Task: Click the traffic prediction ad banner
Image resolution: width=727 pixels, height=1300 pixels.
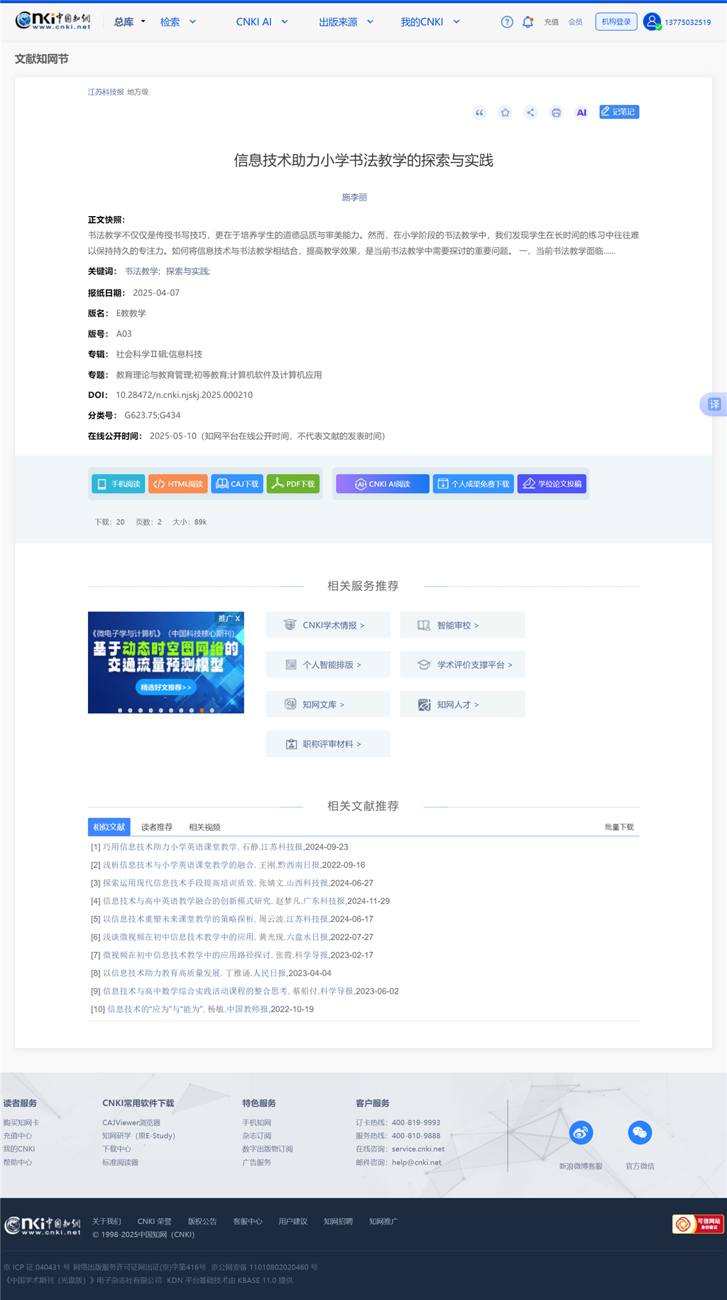Action: (x=165, y=662)
